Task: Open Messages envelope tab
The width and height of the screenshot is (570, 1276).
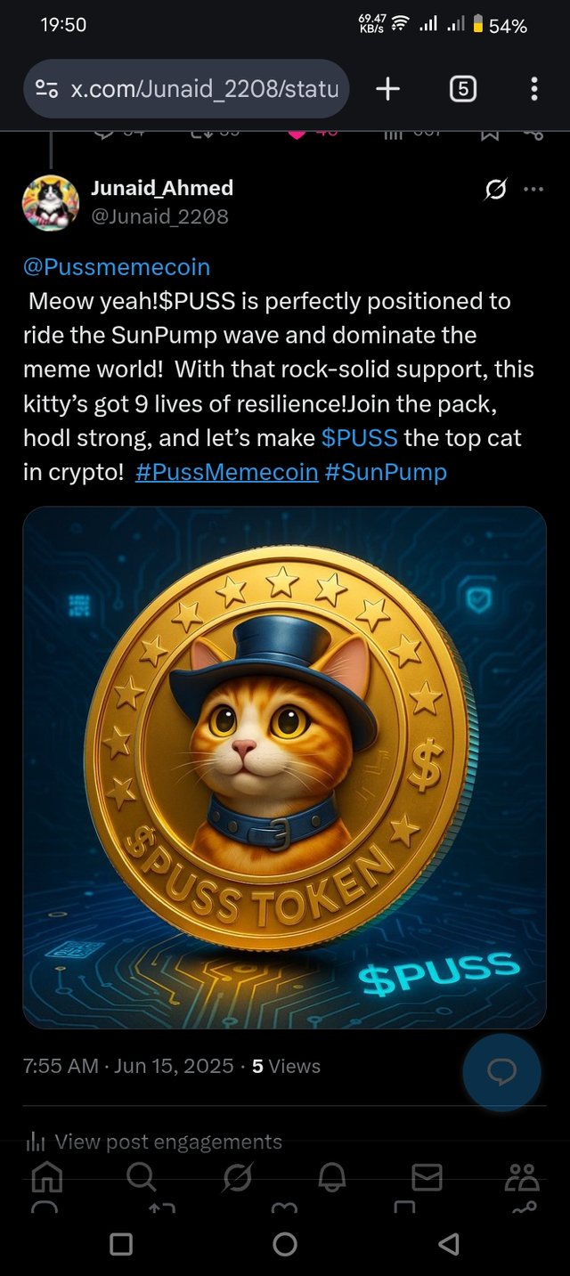Action: click(427, 1178)
